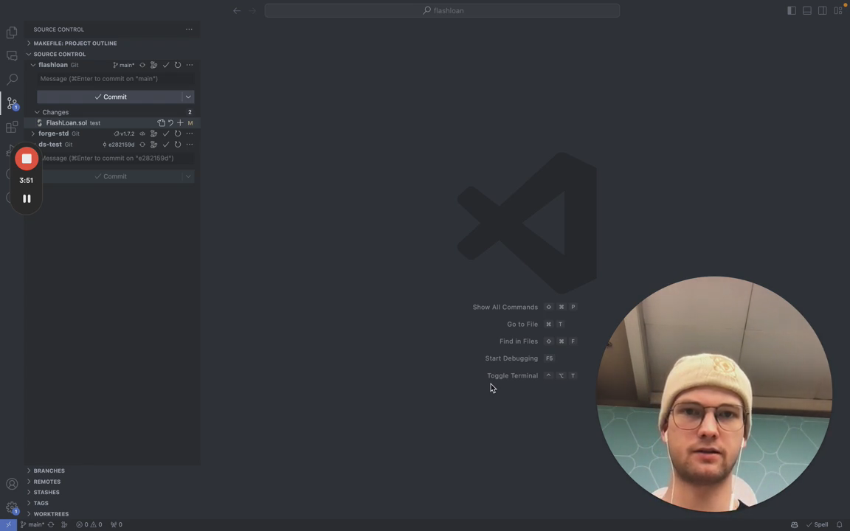Open more actions for forge-std repository
Image resolution: width=850 pixels, height=531 pixels.
(x=189, y=133)
